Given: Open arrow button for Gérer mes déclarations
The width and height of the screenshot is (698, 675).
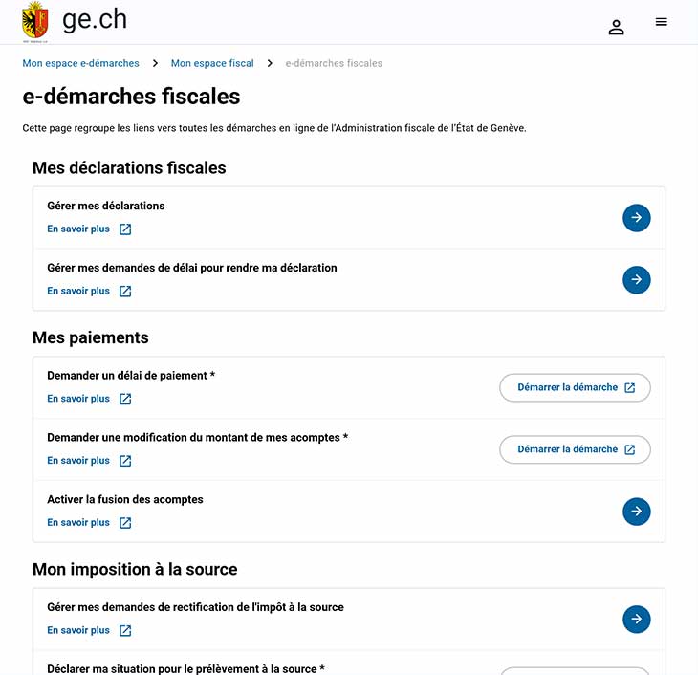Looking at the screenshot, I should pos(636,218).
